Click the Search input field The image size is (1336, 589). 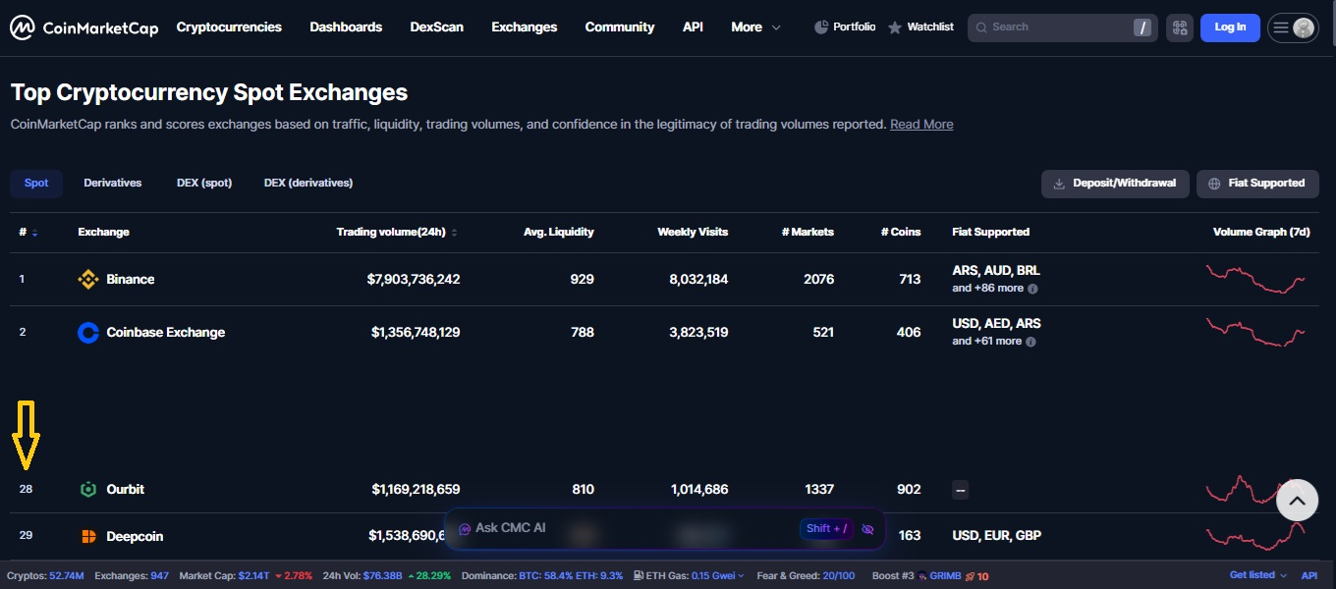(1063, 27)
